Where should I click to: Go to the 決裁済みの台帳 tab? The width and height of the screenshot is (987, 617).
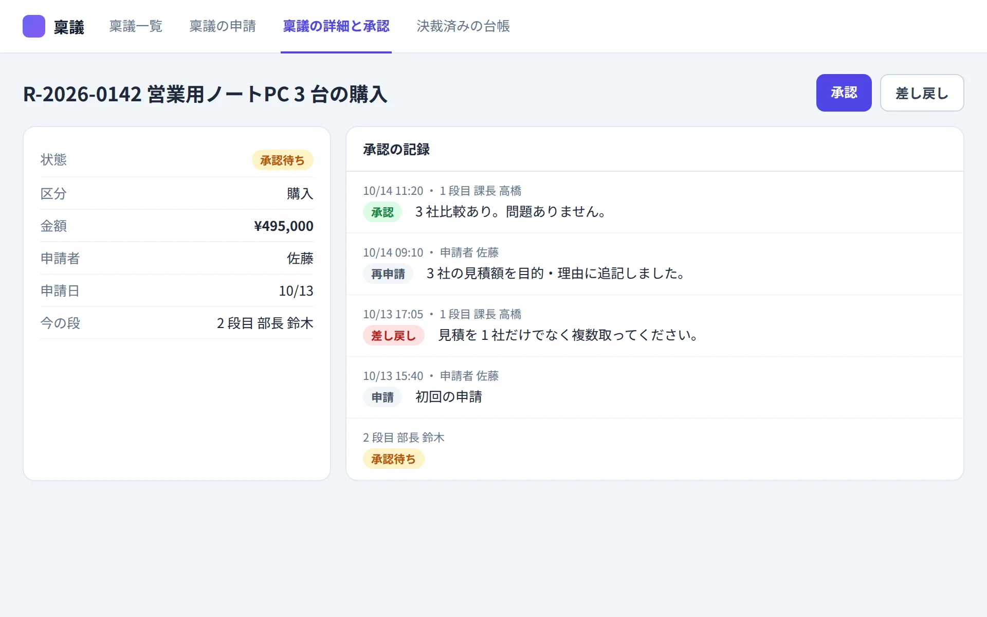click(463, 26)
